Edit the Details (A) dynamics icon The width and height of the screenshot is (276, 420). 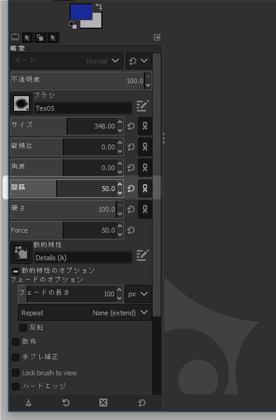point(142,255)
